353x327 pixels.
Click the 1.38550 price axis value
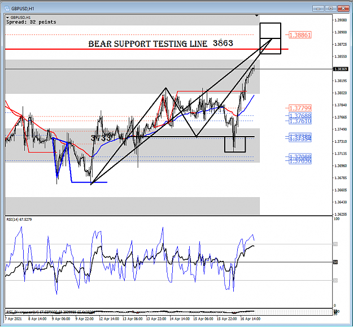click(341, 56)
